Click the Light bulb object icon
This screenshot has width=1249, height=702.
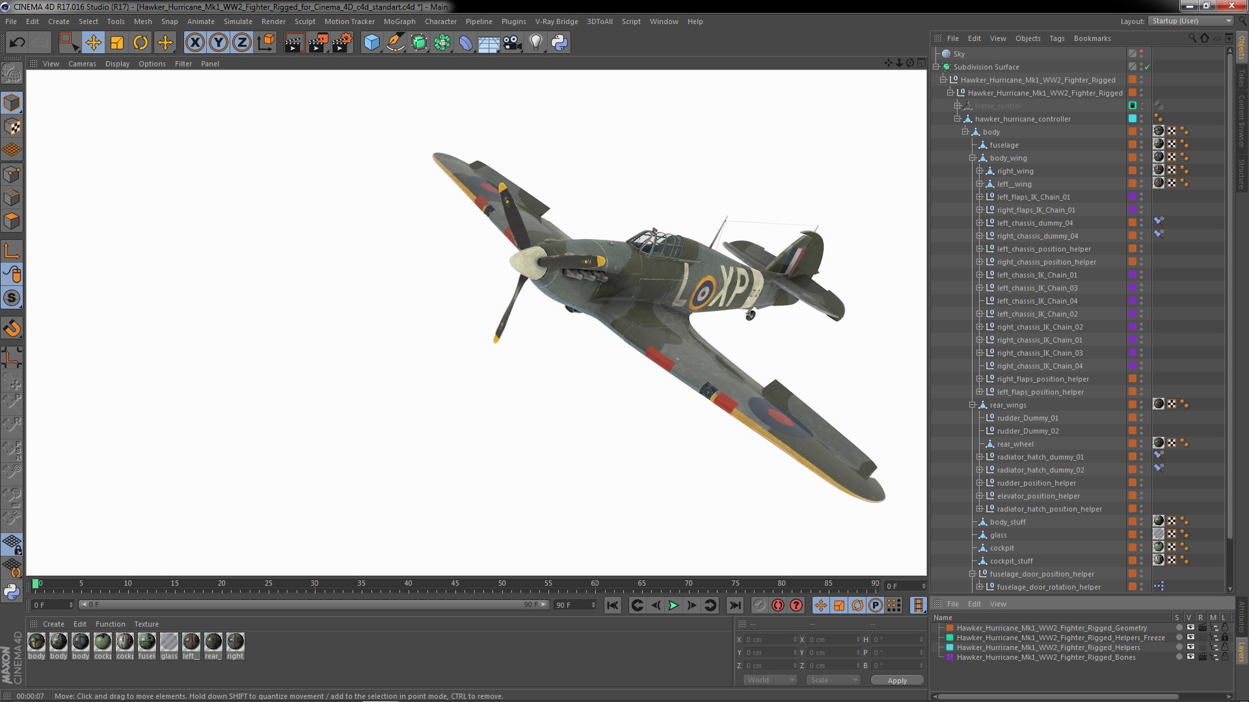(x=535, y=43)
